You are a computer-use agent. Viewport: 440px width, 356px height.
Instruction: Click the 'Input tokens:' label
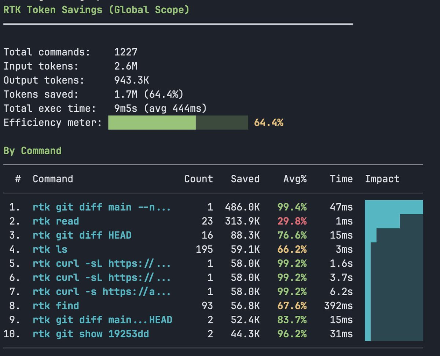pyautogui.click(x=41, y=66)
